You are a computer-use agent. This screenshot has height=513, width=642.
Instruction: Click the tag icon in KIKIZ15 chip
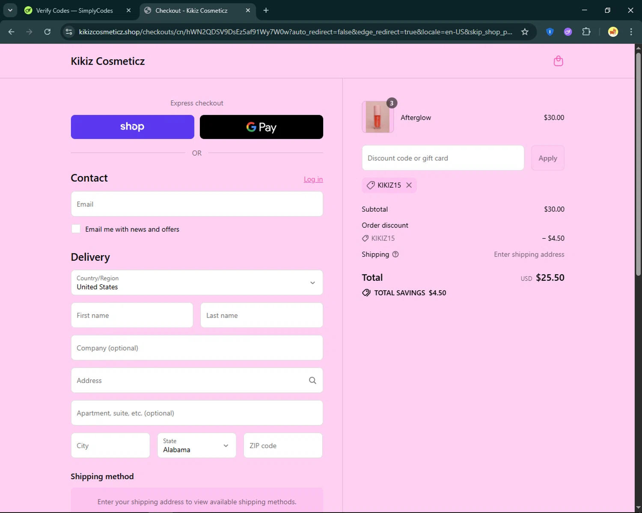(x=371, y=185)
